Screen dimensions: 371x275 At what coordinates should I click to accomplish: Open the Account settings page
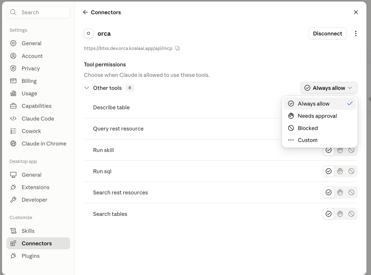[x=38, y=56]
